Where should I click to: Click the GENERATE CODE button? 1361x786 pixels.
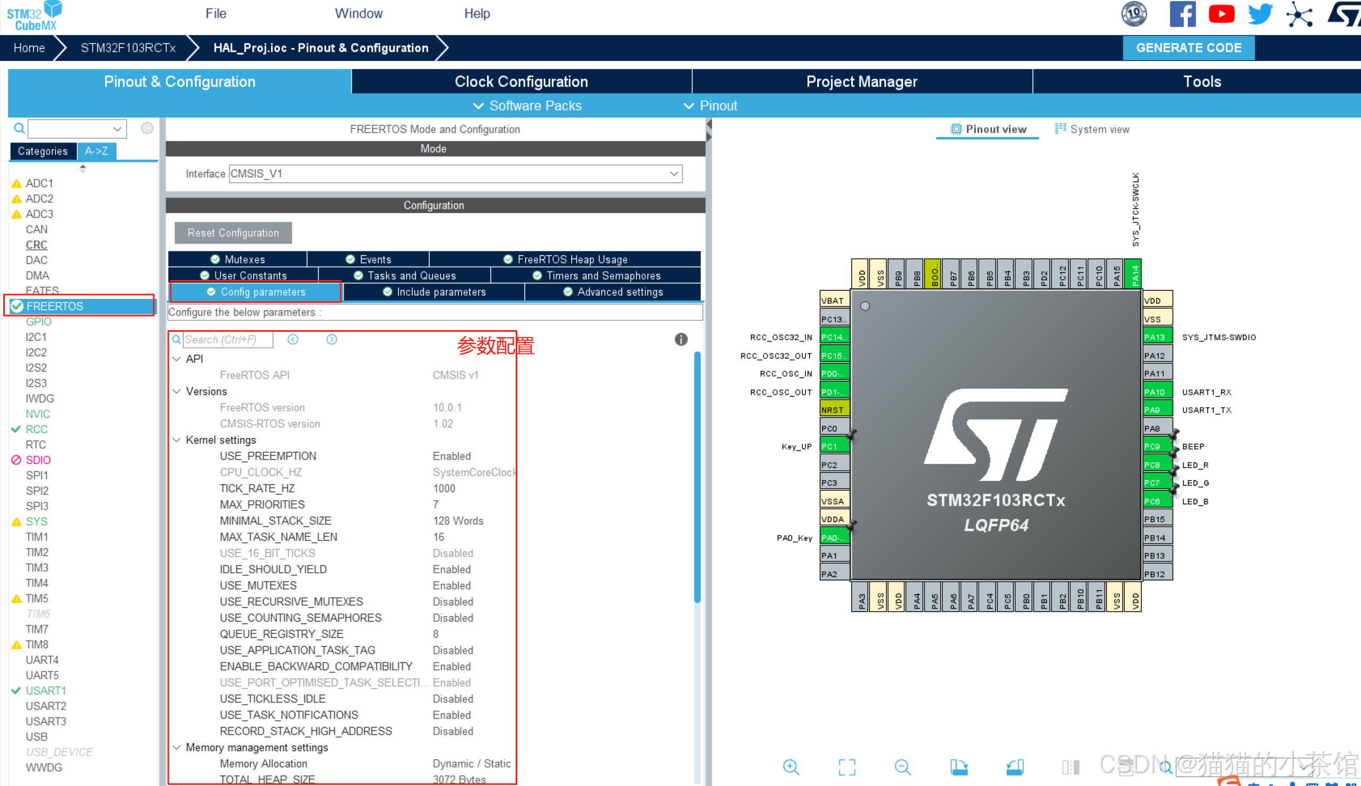pyautogui.click(x=1189, y=47)
